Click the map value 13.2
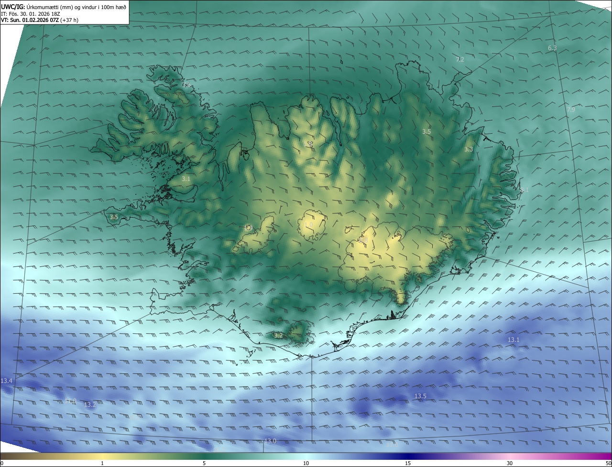 tap(90, 405)
